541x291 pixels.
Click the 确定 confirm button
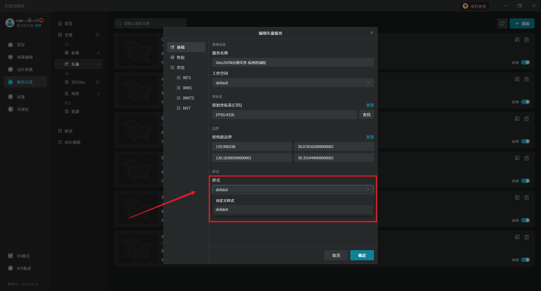tap(362, 255)
